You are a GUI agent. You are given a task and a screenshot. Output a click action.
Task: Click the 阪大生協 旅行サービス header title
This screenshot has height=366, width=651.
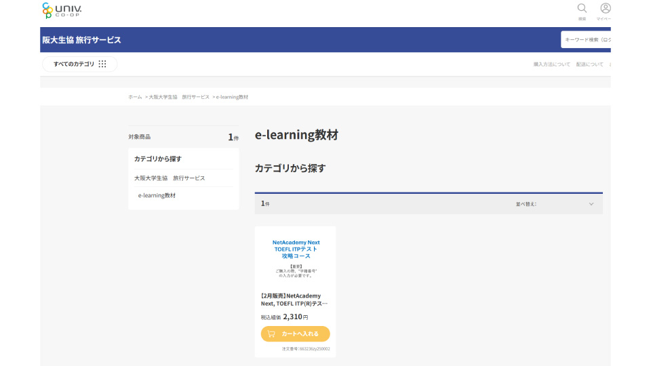click(x=81, y=40)
